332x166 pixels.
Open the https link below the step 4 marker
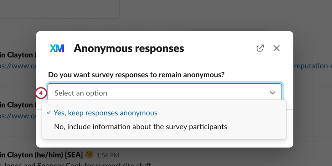tap(18, 116)
